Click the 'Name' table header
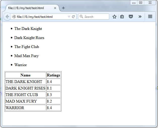This screenshot has height=128, width=158. (x=25, y=75)
